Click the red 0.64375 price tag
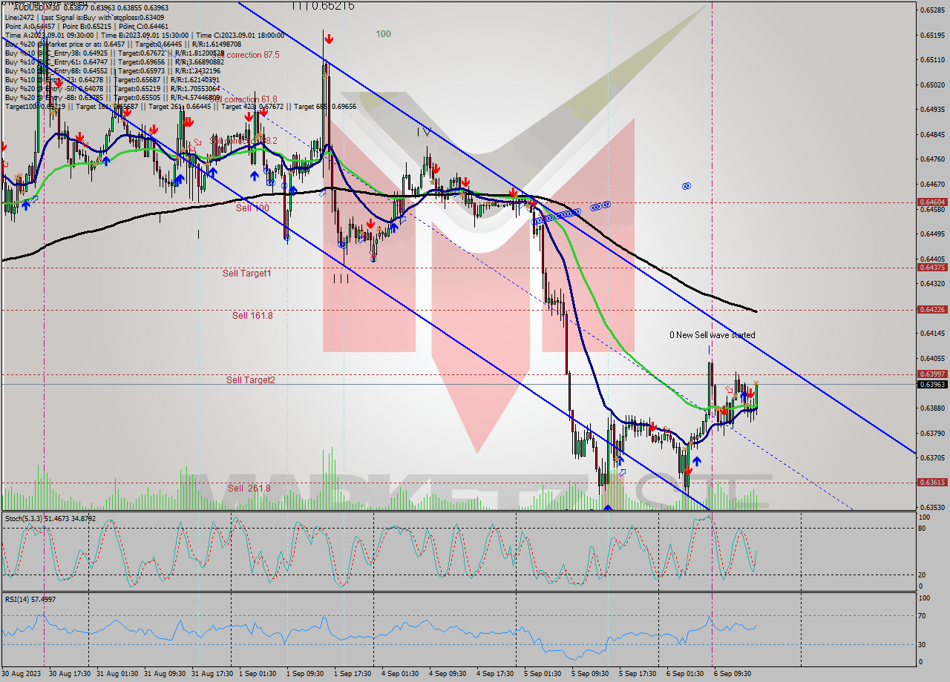Screen dimensions: 950x682 pyautogui.click(x=932, y=268)
